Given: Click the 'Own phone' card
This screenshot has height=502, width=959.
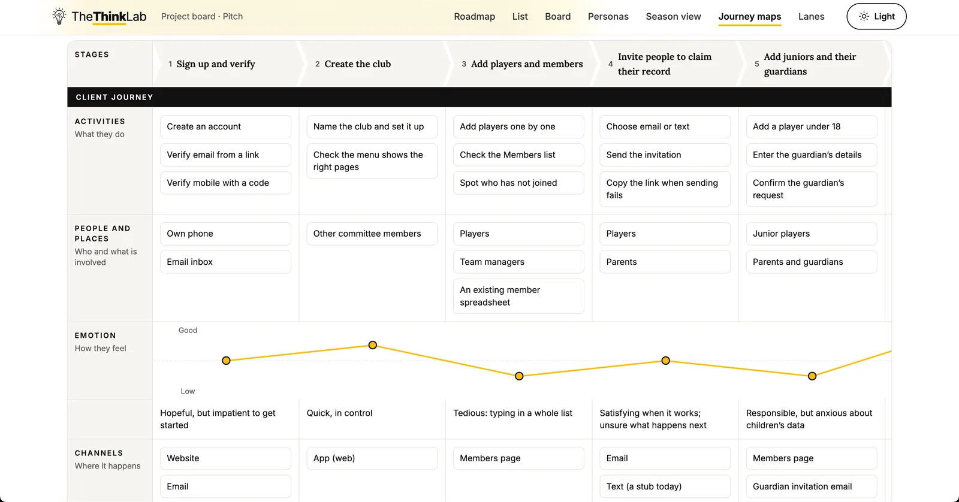Looking at the screenshot, I should pos(225,234).
